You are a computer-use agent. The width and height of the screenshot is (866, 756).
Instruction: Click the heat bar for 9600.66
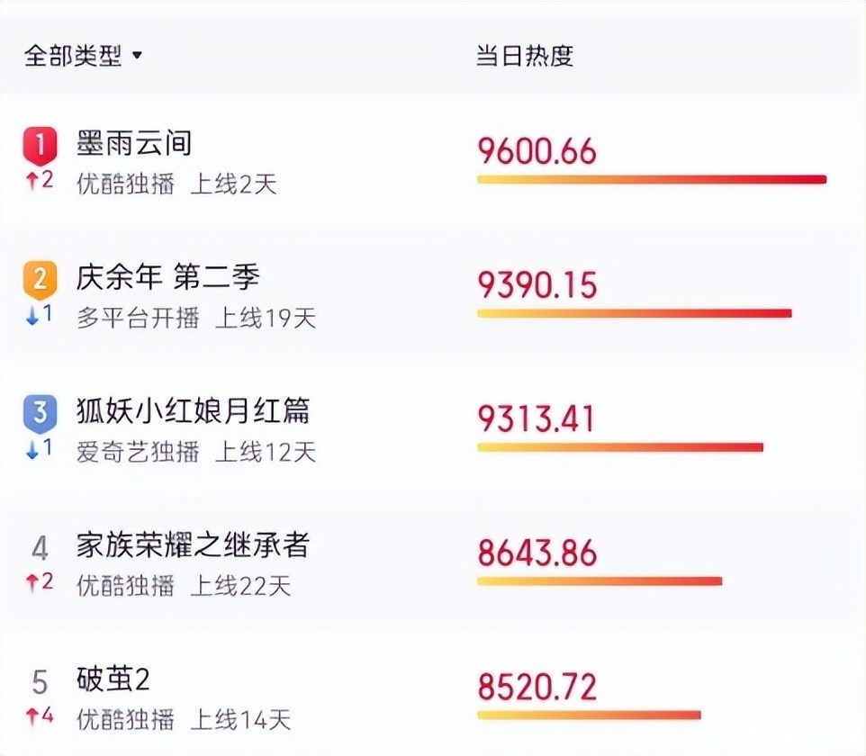point(651,179)
